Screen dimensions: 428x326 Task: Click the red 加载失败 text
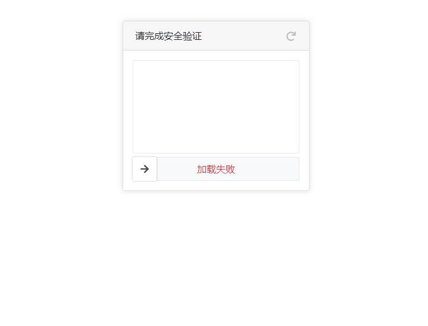tap(216, 169)
